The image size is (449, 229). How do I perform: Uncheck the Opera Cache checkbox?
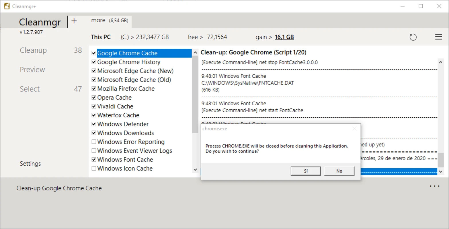click(94, 98)
